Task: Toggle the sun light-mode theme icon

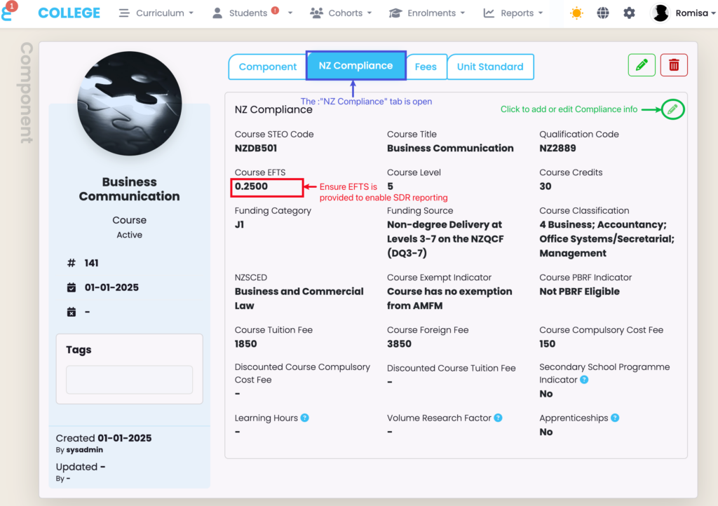Action: pos(576,13)
